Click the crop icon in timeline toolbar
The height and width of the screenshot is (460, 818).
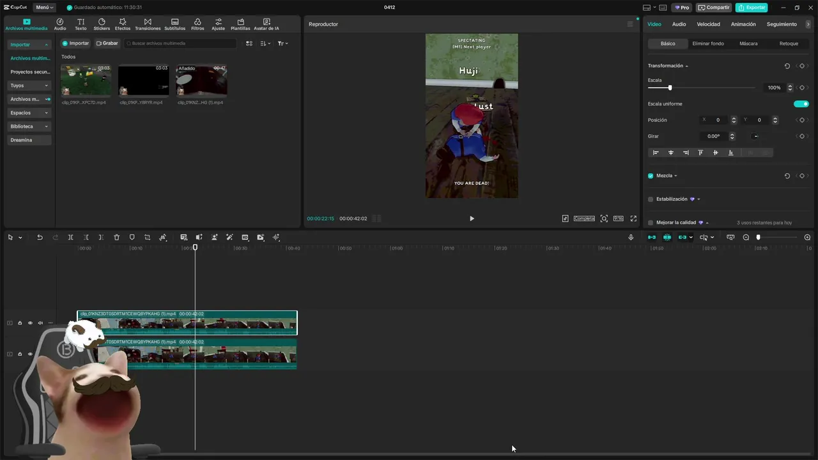147,237
